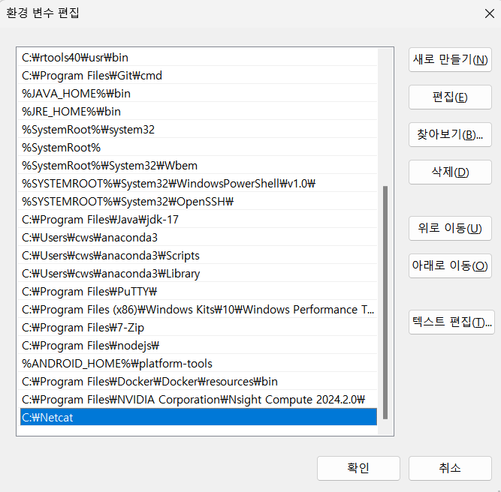The width and height of the screenshot is (501, 492).
Task: Click the path list vertical scrollbar thumb
Action: 385,302
